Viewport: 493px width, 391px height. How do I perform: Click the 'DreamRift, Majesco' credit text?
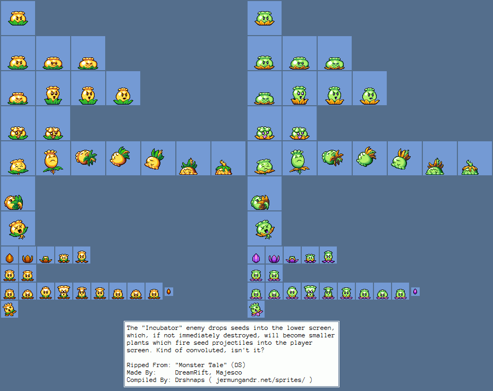208,372
